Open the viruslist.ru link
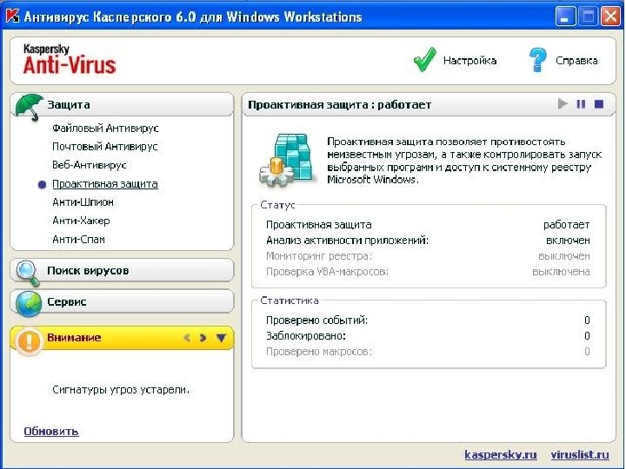 (x=580, y=454)
